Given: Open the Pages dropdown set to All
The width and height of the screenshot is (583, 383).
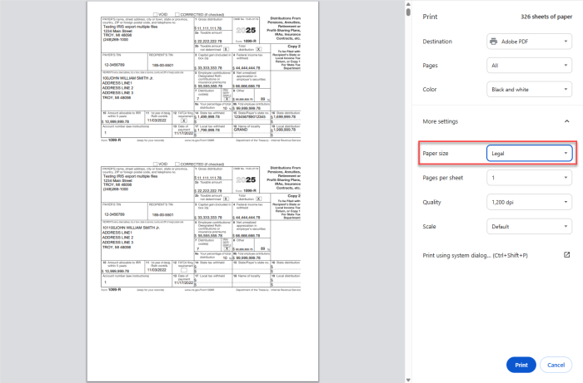Looking at the screenshot, I should 530,64.
